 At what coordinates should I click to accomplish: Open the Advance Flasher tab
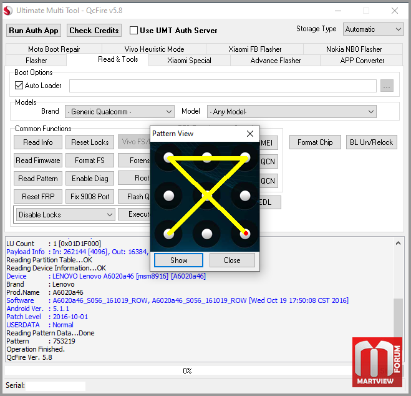pos(275,61)
